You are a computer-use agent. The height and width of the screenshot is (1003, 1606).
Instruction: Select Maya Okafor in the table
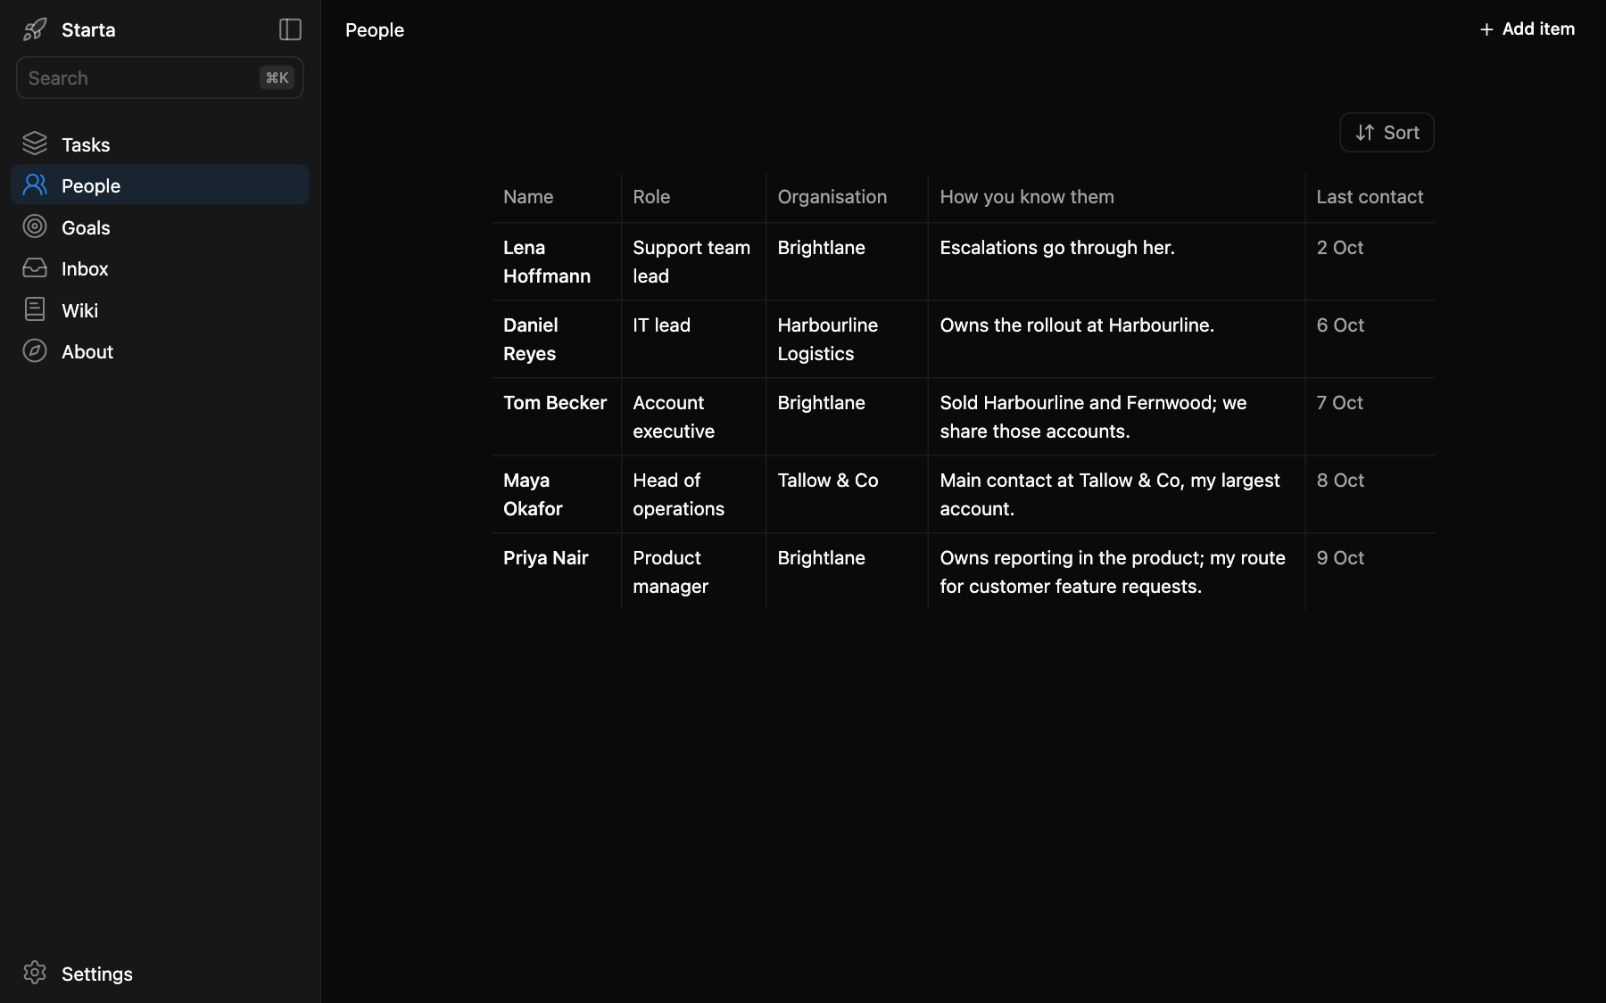pyautogui.click(x=533, y=494)
